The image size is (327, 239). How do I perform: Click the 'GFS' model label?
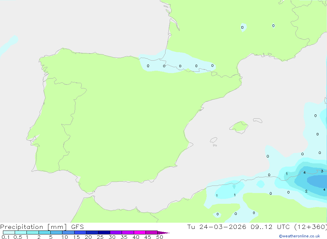[x=77, y=227]
